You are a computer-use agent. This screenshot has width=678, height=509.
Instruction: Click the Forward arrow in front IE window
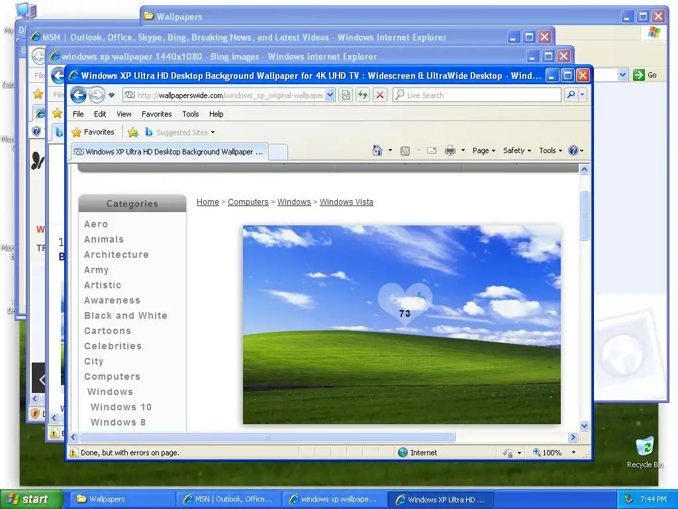coord(97,95)
